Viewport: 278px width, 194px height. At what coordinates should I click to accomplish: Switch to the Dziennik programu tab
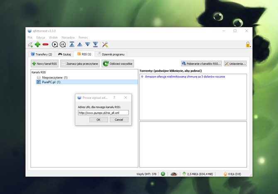pyautogui.click(x=111, y=54)
